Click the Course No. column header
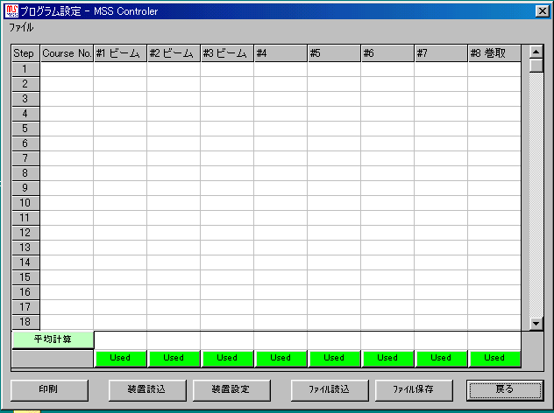This screenshot has height=413, width=554. (67, 53)
